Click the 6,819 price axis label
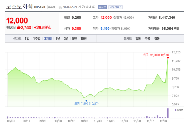 coord(175,104)
